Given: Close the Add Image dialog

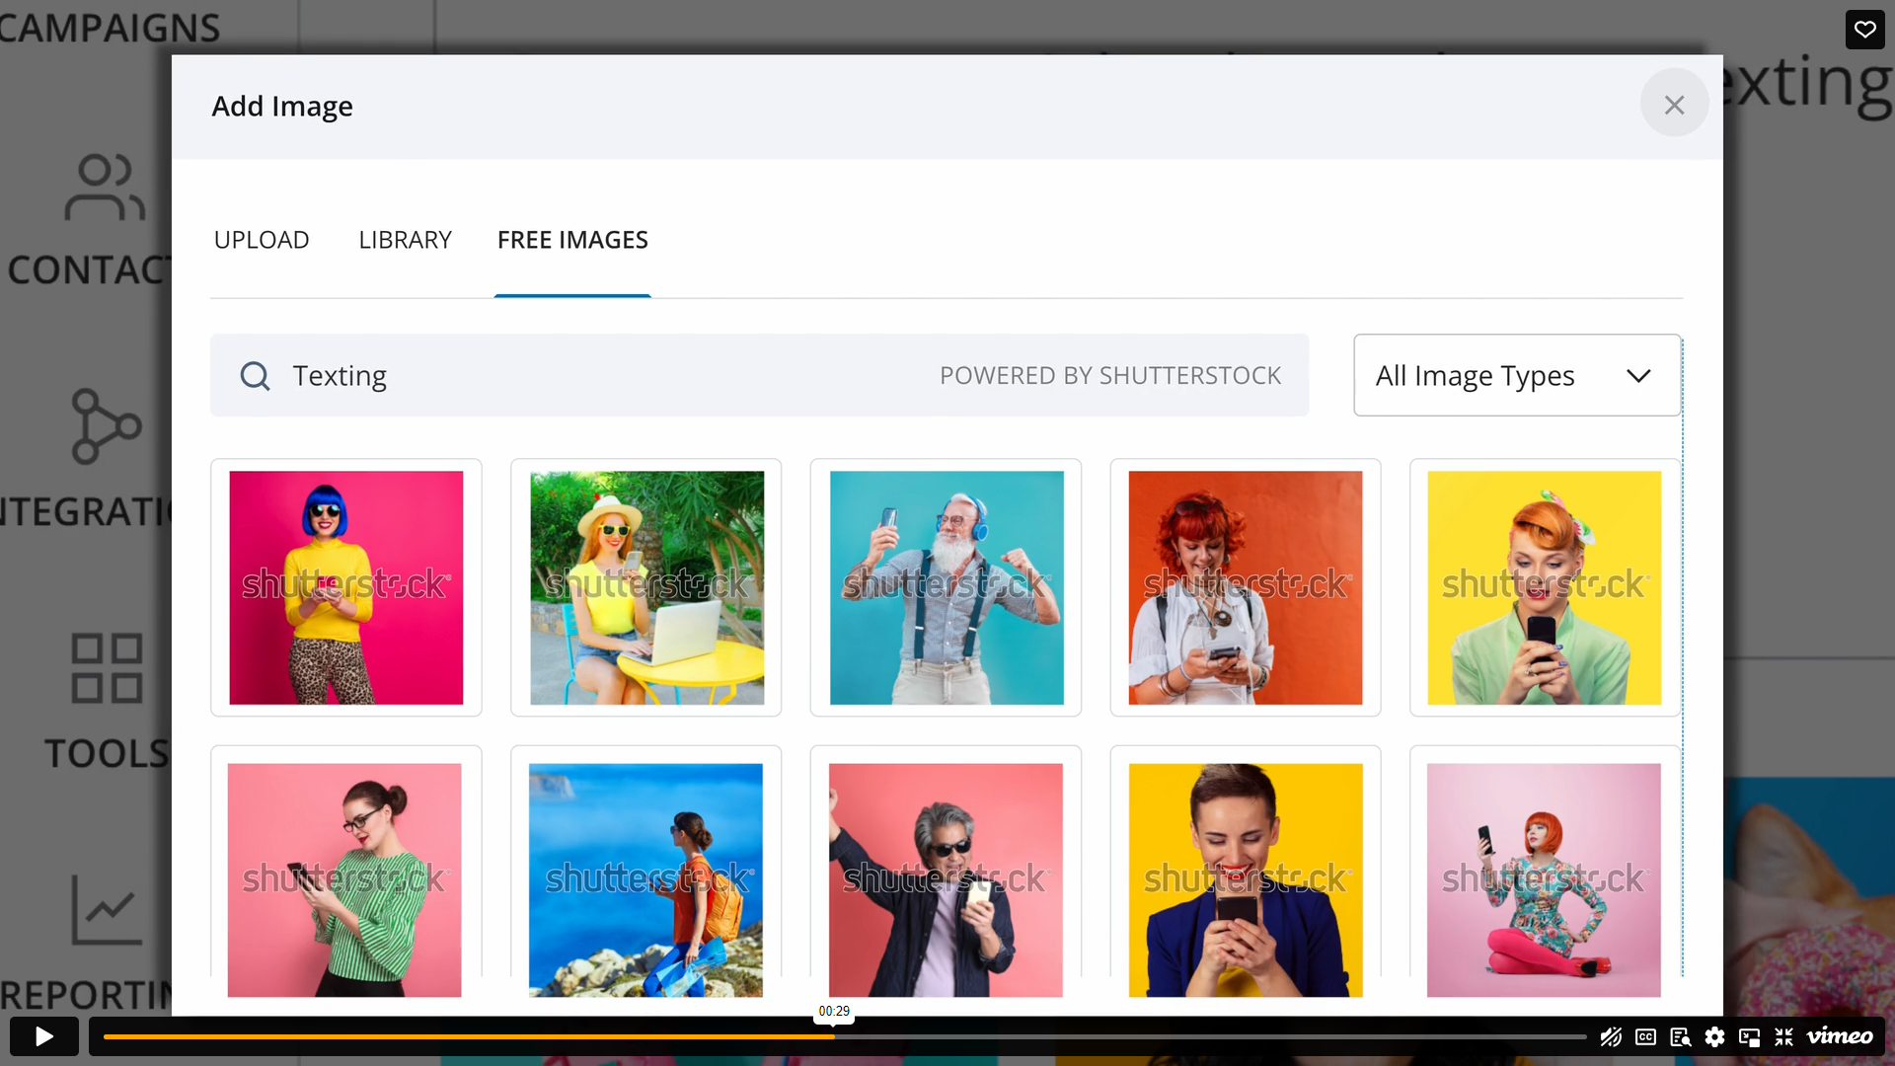Looking at the screenshot, I should pyautogui.click(x=1674, y=105).
